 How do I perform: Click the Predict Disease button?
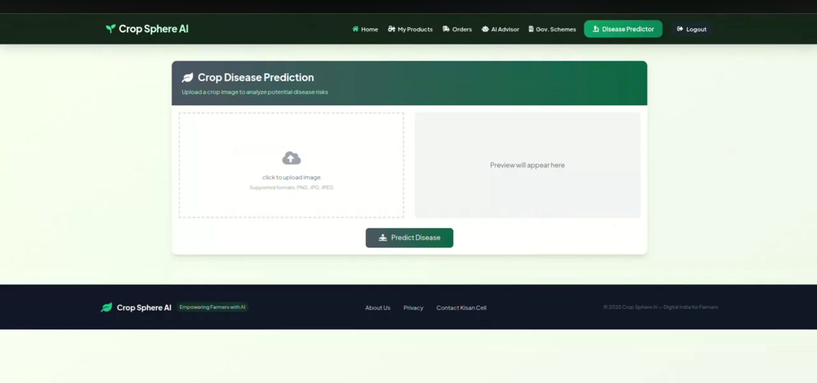[x=409, y=238]
